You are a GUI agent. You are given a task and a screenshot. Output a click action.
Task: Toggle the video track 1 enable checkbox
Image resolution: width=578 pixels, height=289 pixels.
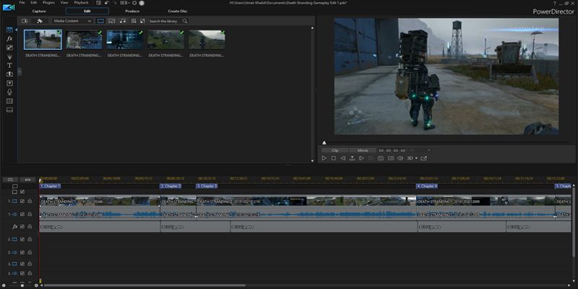pyautogui.click(x=22, y=202)
